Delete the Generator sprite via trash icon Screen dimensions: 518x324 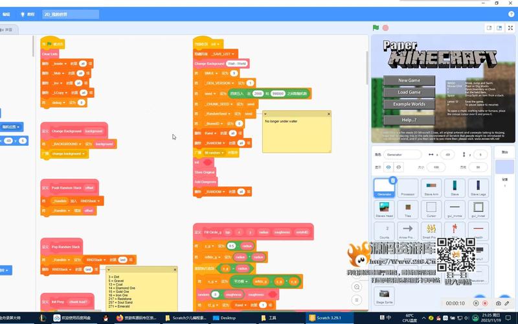pyautogui.click(x=392, y=180)
